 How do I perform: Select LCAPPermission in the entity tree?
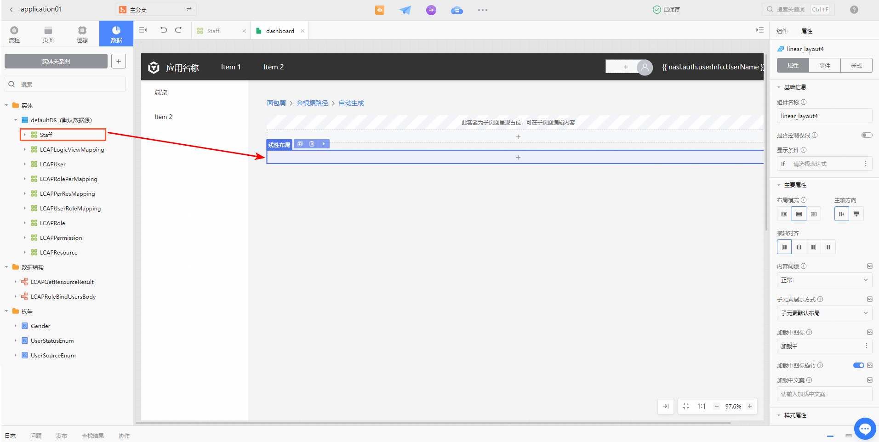61,238
